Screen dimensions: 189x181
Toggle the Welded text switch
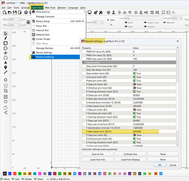coord(164,22)
